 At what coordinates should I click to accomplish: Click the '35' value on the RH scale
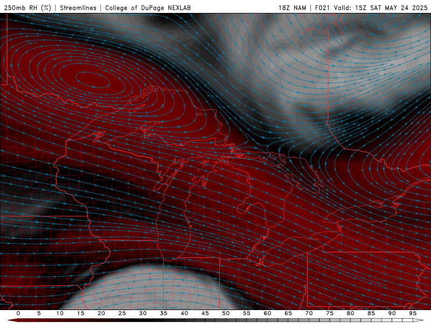click(x=164, y=313)
